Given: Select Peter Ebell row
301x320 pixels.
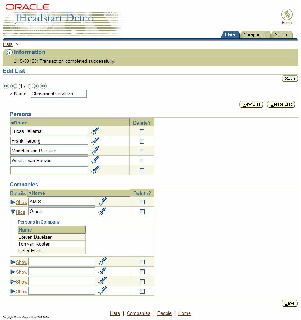Looking at the screenshot, I should 52,251.
